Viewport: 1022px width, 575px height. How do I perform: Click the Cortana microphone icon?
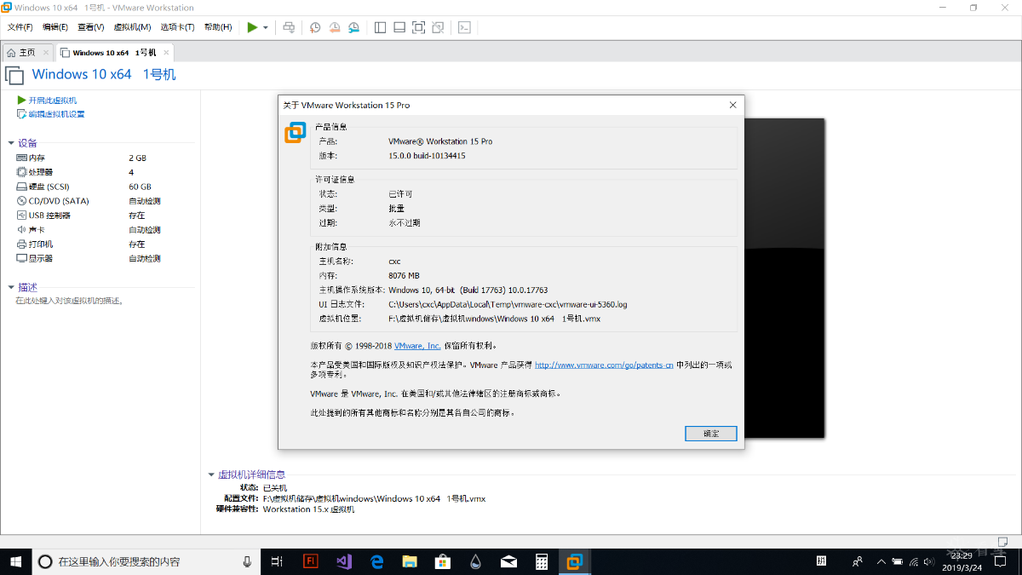pyautogui.click(x=247, y=561)
